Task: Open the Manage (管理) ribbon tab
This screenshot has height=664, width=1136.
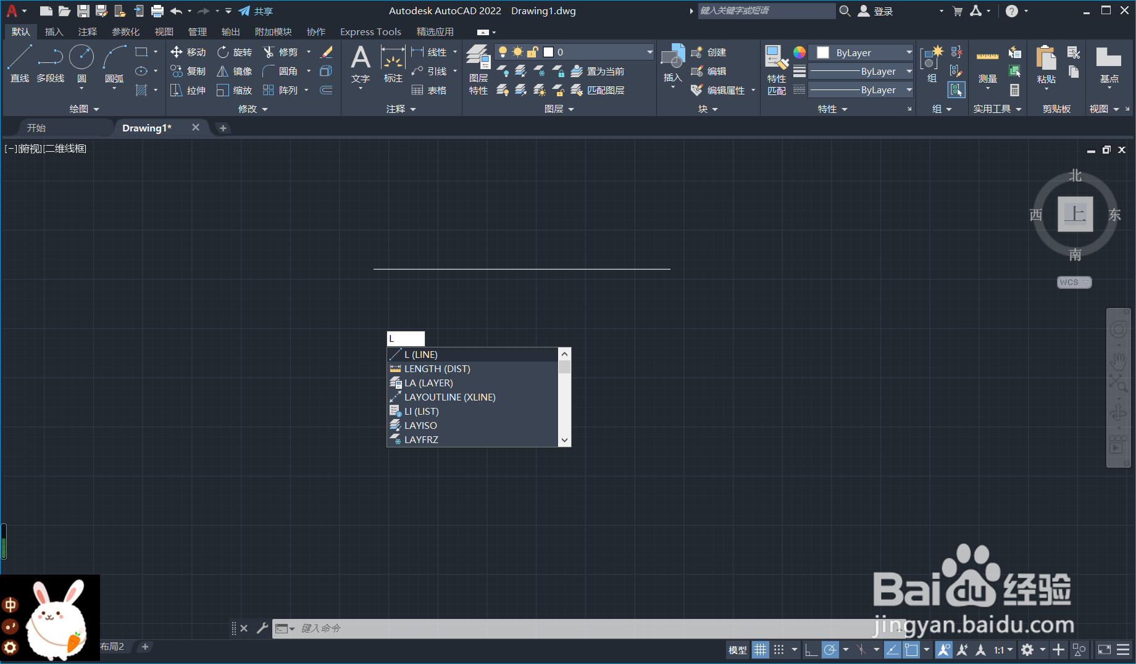Action: click(x=198, y=31)
